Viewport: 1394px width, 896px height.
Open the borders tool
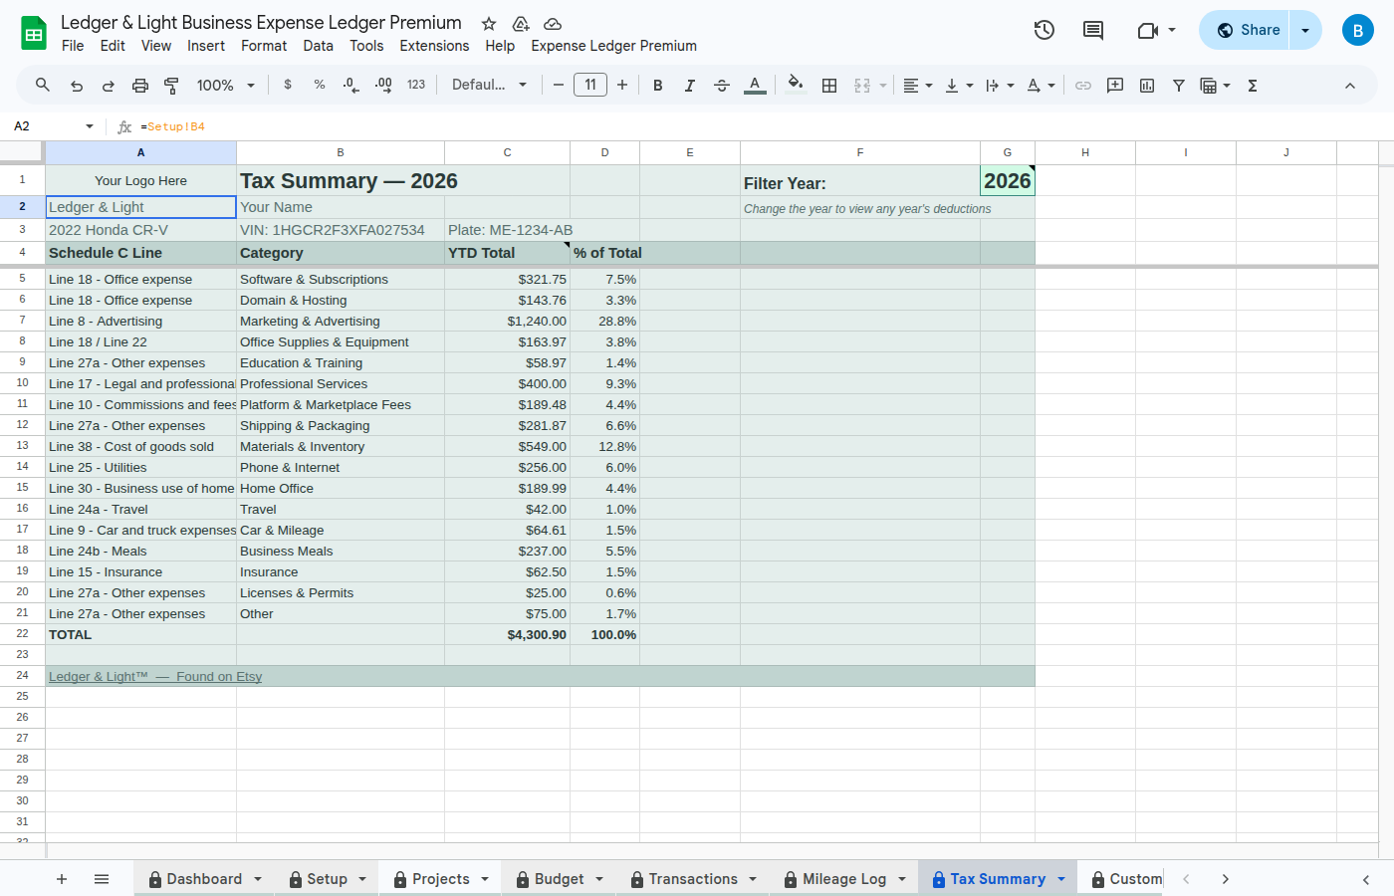(x=829, y=86)
